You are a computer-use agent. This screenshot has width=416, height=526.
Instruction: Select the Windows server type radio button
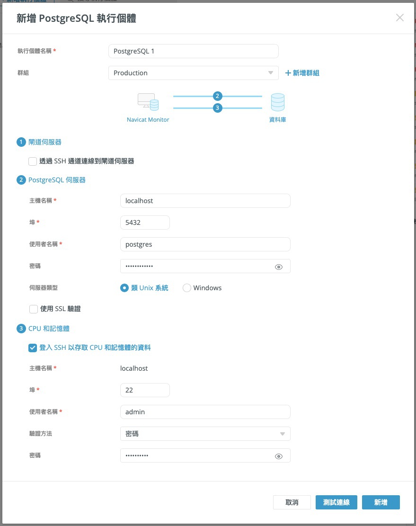click(187, 287)
